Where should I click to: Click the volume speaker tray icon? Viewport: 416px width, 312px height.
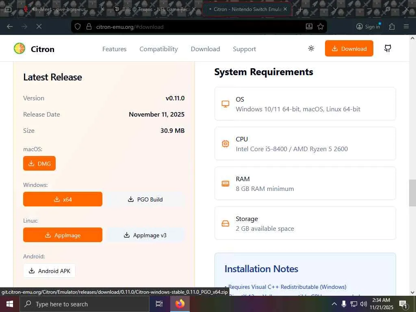(x=364, y=304)
